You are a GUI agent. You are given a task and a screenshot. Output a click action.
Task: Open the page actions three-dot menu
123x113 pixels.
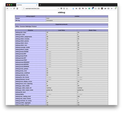click(58, 9)
